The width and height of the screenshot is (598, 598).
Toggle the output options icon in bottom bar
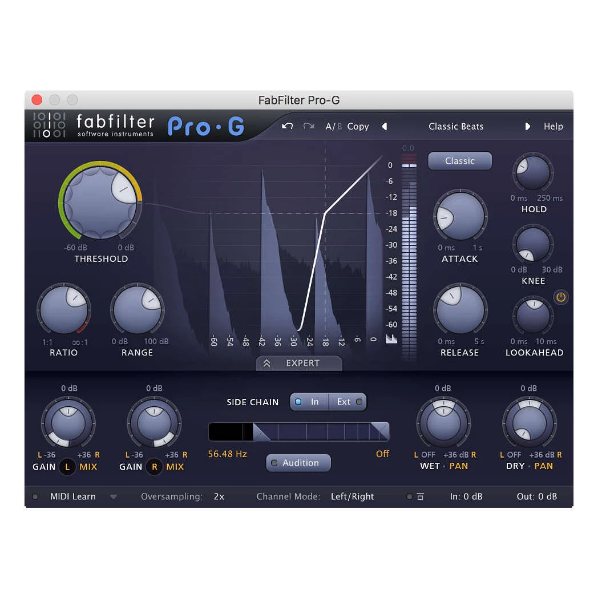[x=421, y=496]
